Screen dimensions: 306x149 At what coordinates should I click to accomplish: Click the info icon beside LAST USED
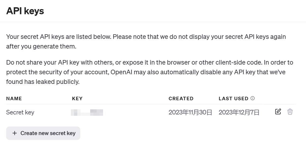[x=252, y=98]
